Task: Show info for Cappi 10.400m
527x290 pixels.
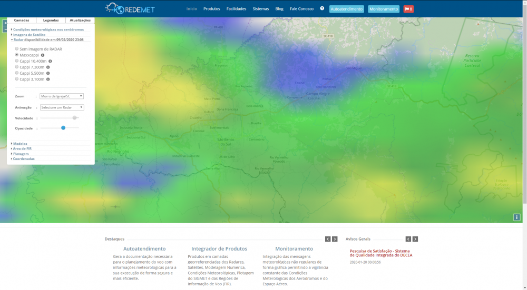Action: point(50,61)
